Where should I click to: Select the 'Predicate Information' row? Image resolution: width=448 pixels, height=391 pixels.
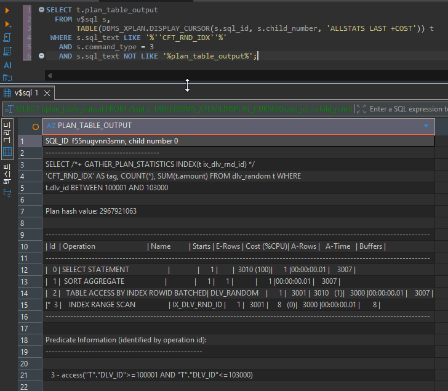238,340
